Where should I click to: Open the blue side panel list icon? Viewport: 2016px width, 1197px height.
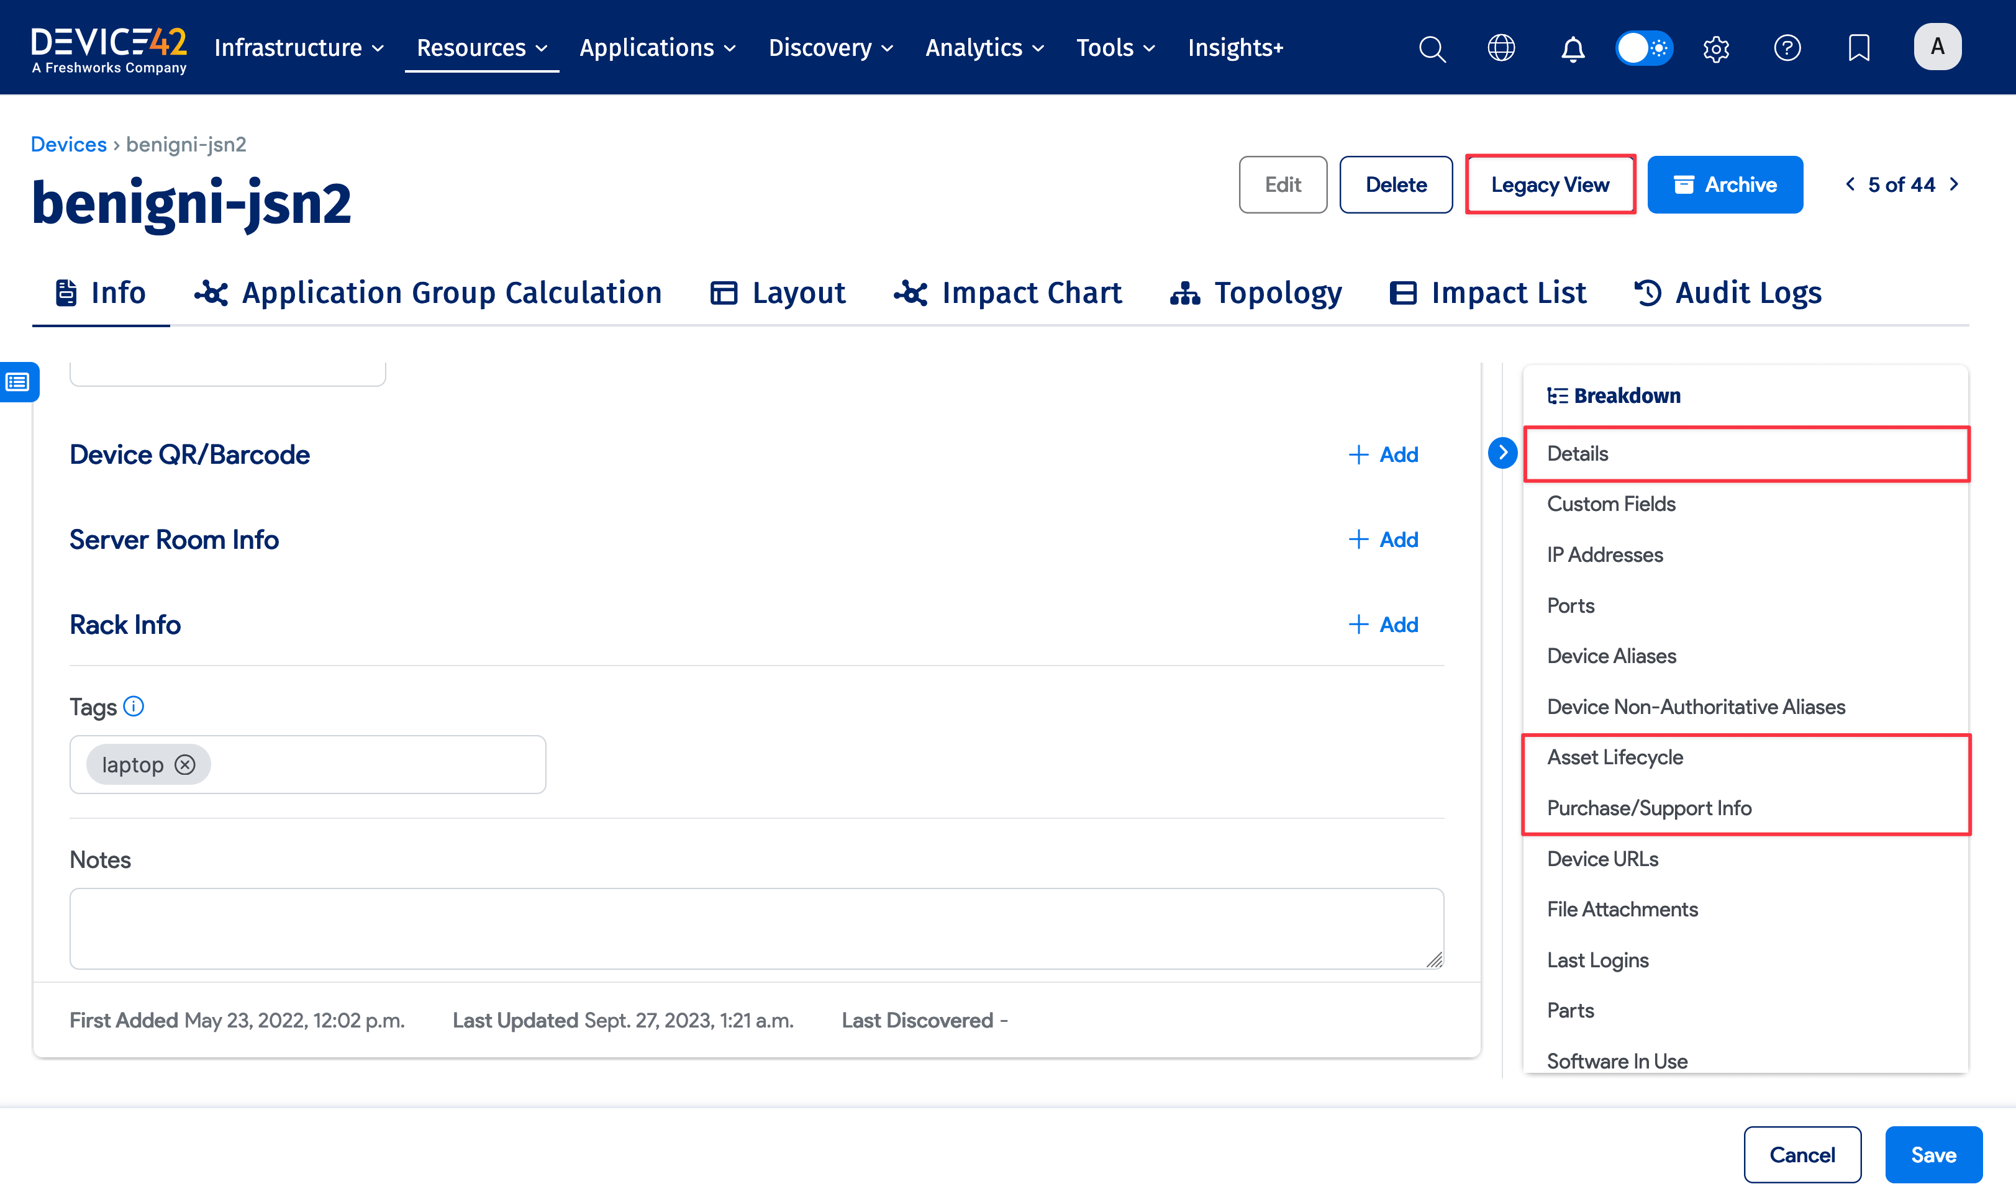pyautogui.click(x=18, y=382)
